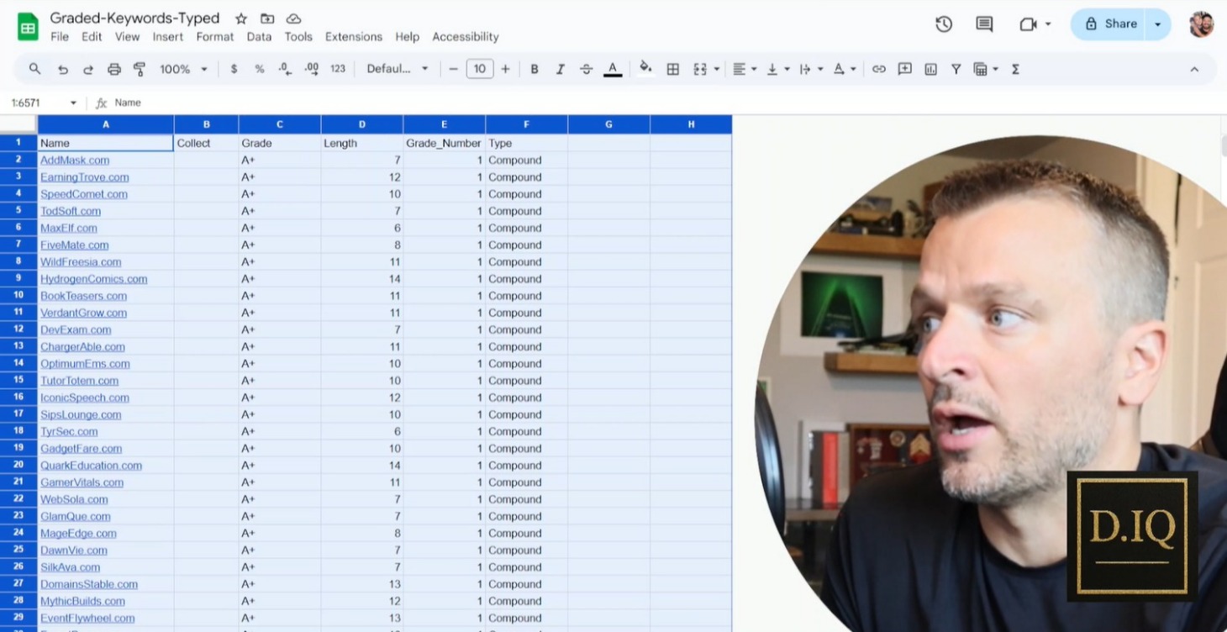Open version history clock icon
This screenshot has width=1227, height=632.
tap(944, 24)
